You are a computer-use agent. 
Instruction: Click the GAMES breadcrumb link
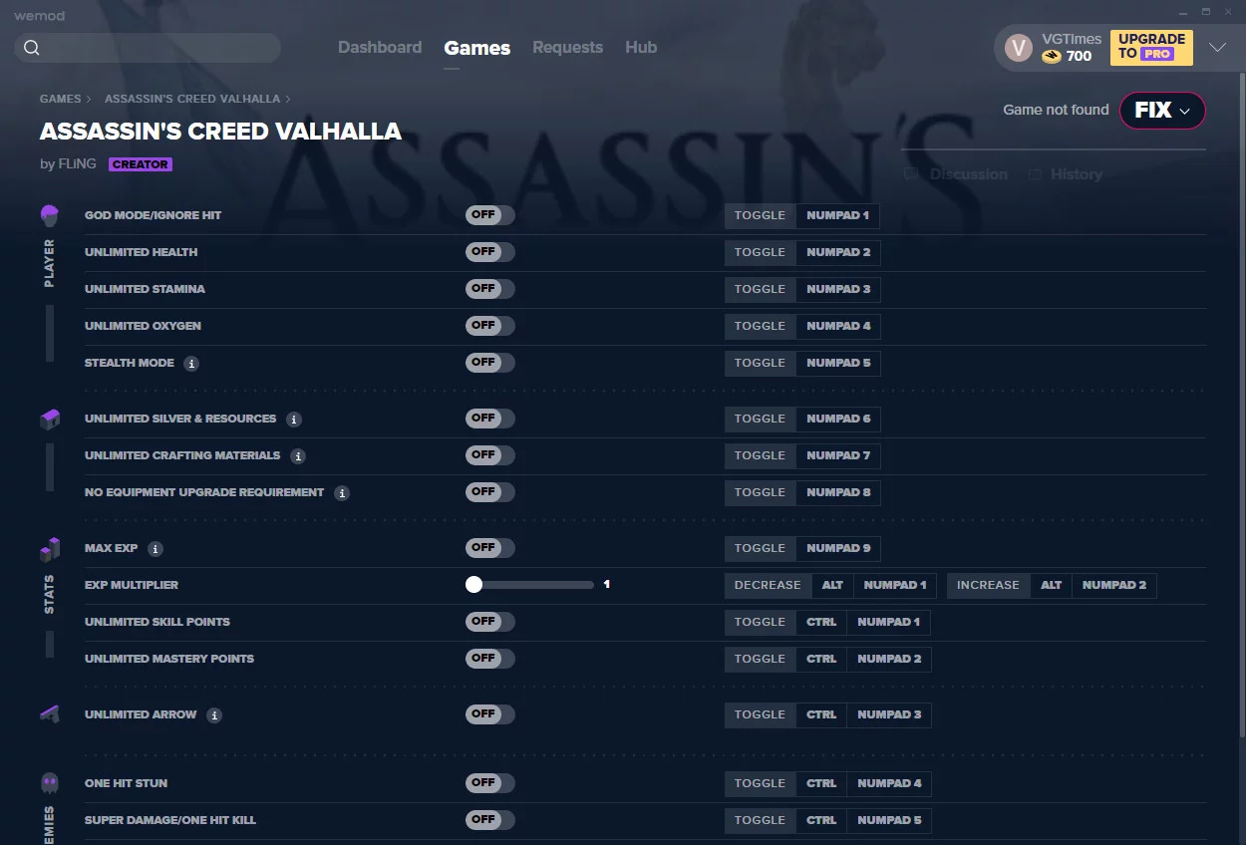(61, 99)
